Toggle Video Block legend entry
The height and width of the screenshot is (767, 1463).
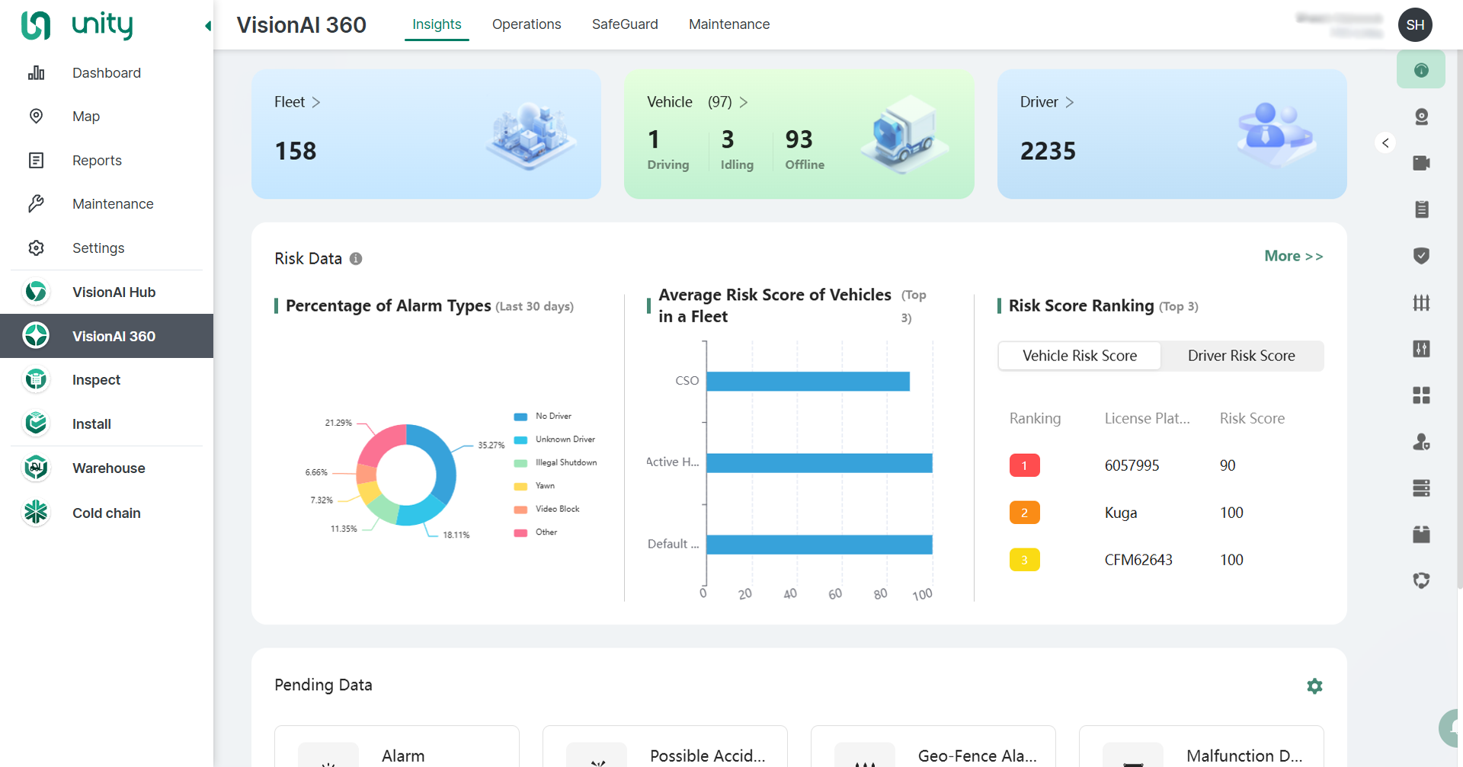pos(546,509)
